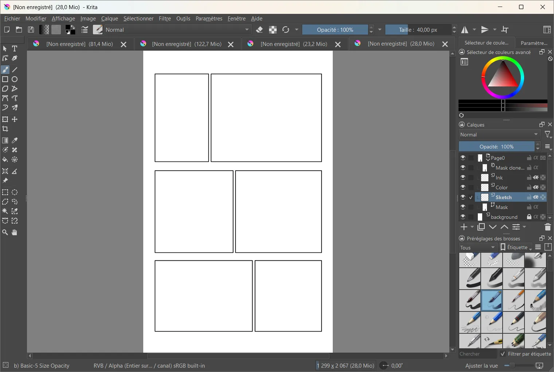
Task: Delete the selected layer with trash button
Action: click(547, 227)
